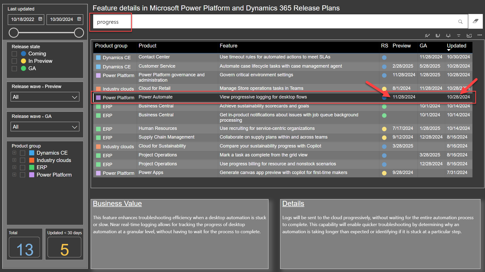Expand the ERP product group node
This screenshot has height=272, width=485.
click(14, 167)
